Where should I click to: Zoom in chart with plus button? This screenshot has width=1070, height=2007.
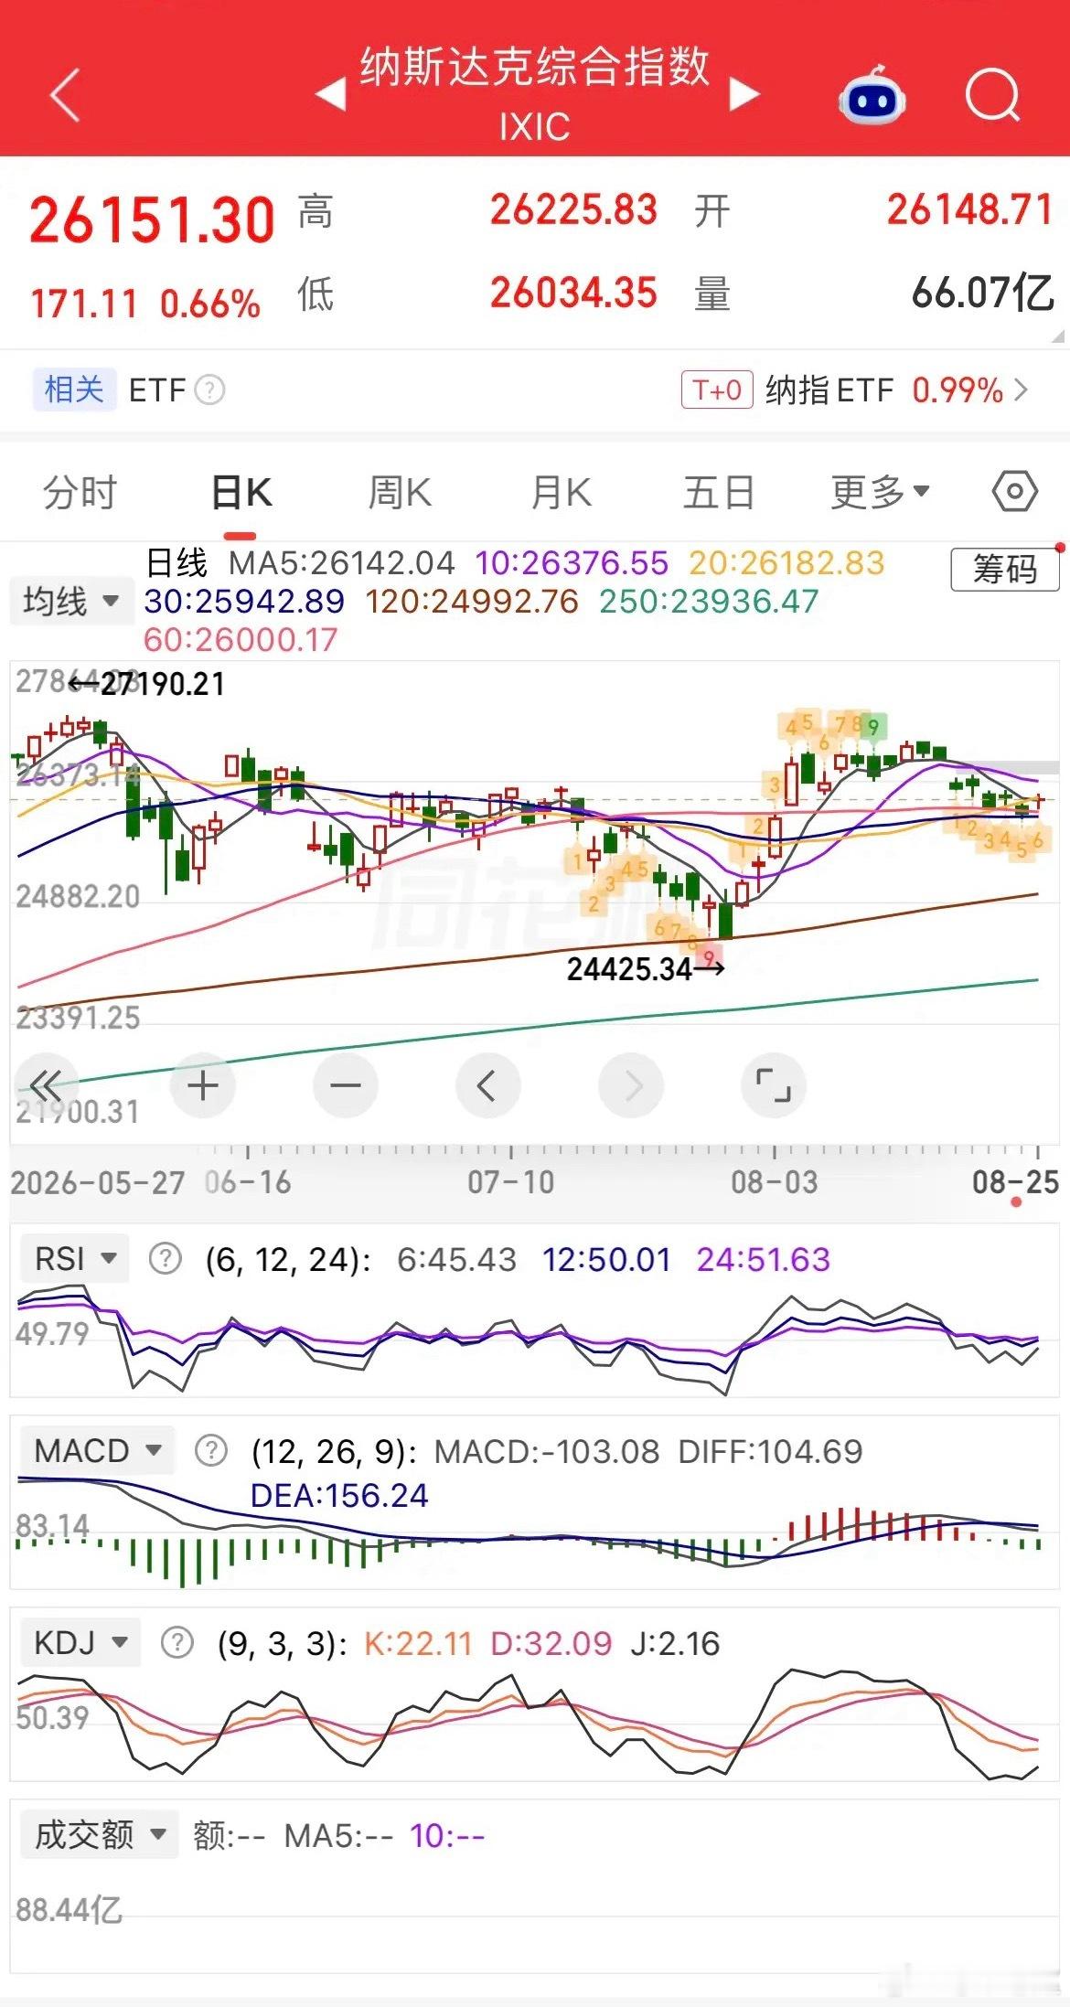(203, 1086)
